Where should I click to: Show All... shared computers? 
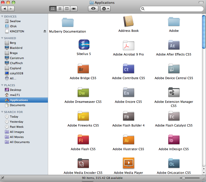click(24, 78)
